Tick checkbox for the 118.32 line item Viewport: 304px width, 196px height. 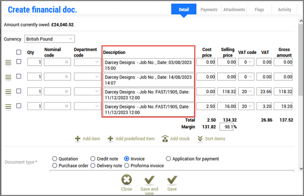(x=19, y=91)
